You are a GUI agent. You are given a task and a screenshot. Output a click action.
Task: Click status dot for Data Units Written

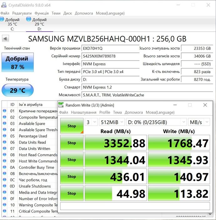[x=4, y=148]
